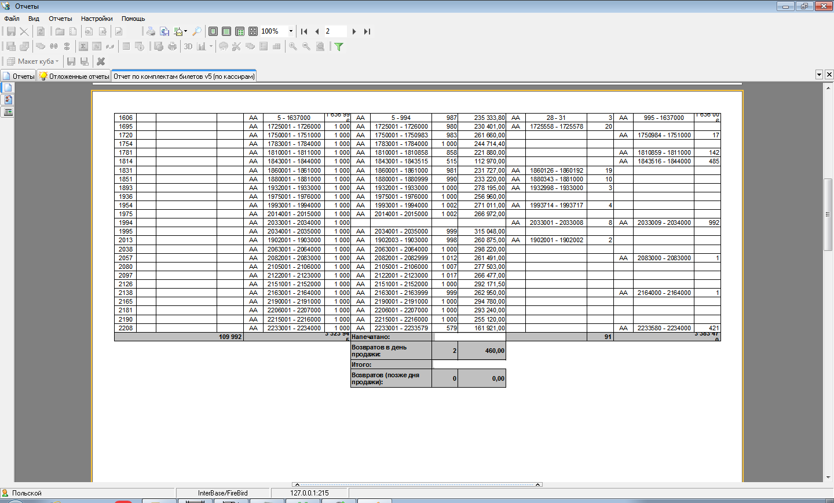Click the Итого: label cell
This screenshot has height=503, width=834.
(x=392, y=365)
